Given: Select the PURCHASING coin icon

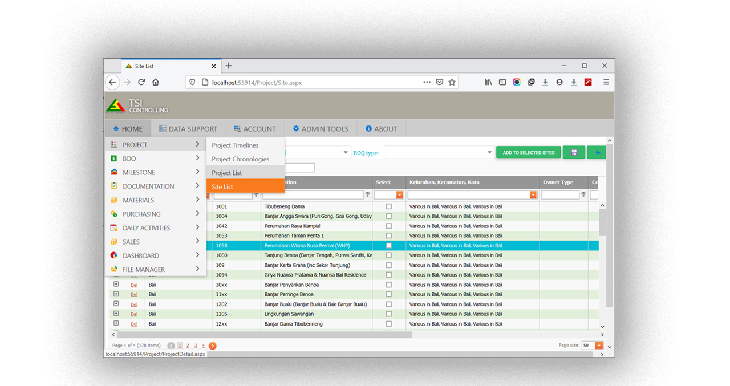Looking at the screenshot, I should [114, 214].
